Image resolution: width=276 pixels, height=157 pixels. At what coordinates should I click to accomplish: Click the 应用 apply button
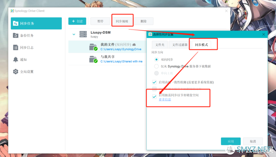pos(231,141)
